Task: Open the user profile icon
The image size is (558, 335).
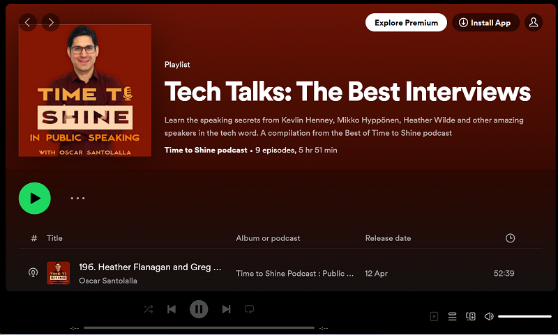Action: 533,22
